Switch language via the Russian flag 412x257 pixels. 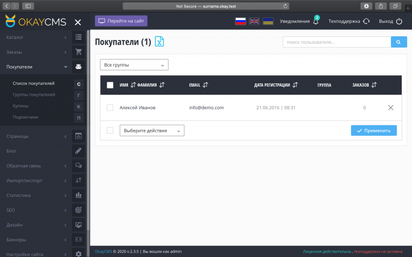point(240,21)
